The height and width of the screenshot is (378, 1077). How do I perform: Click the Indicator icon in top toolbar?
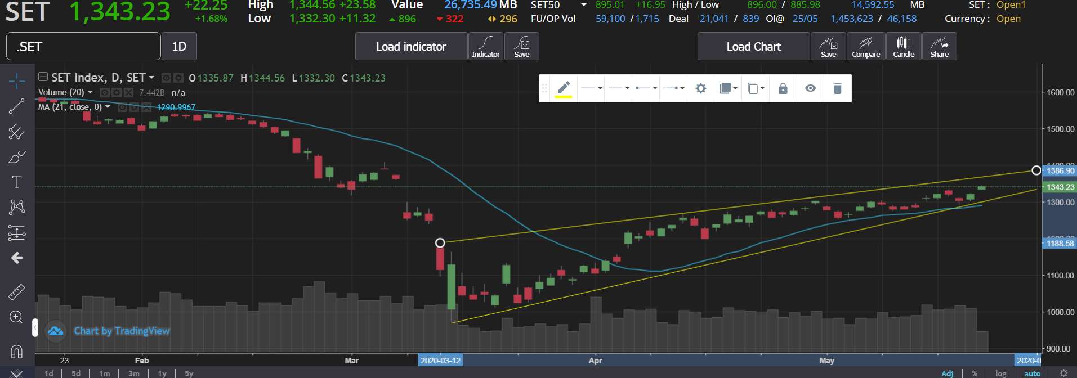point(485,46)
